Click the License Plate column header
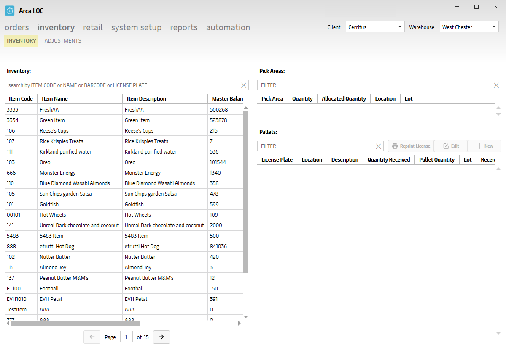 point(277,159)
